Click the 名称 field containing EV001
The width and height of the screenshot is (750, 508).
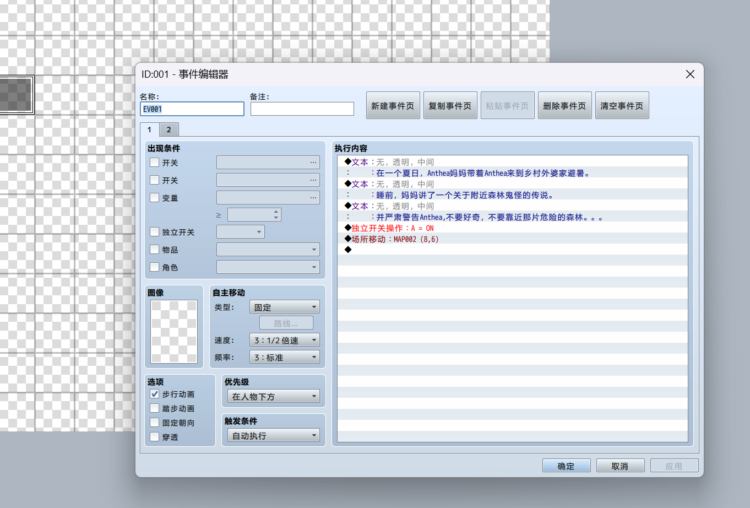coord(192,109)
